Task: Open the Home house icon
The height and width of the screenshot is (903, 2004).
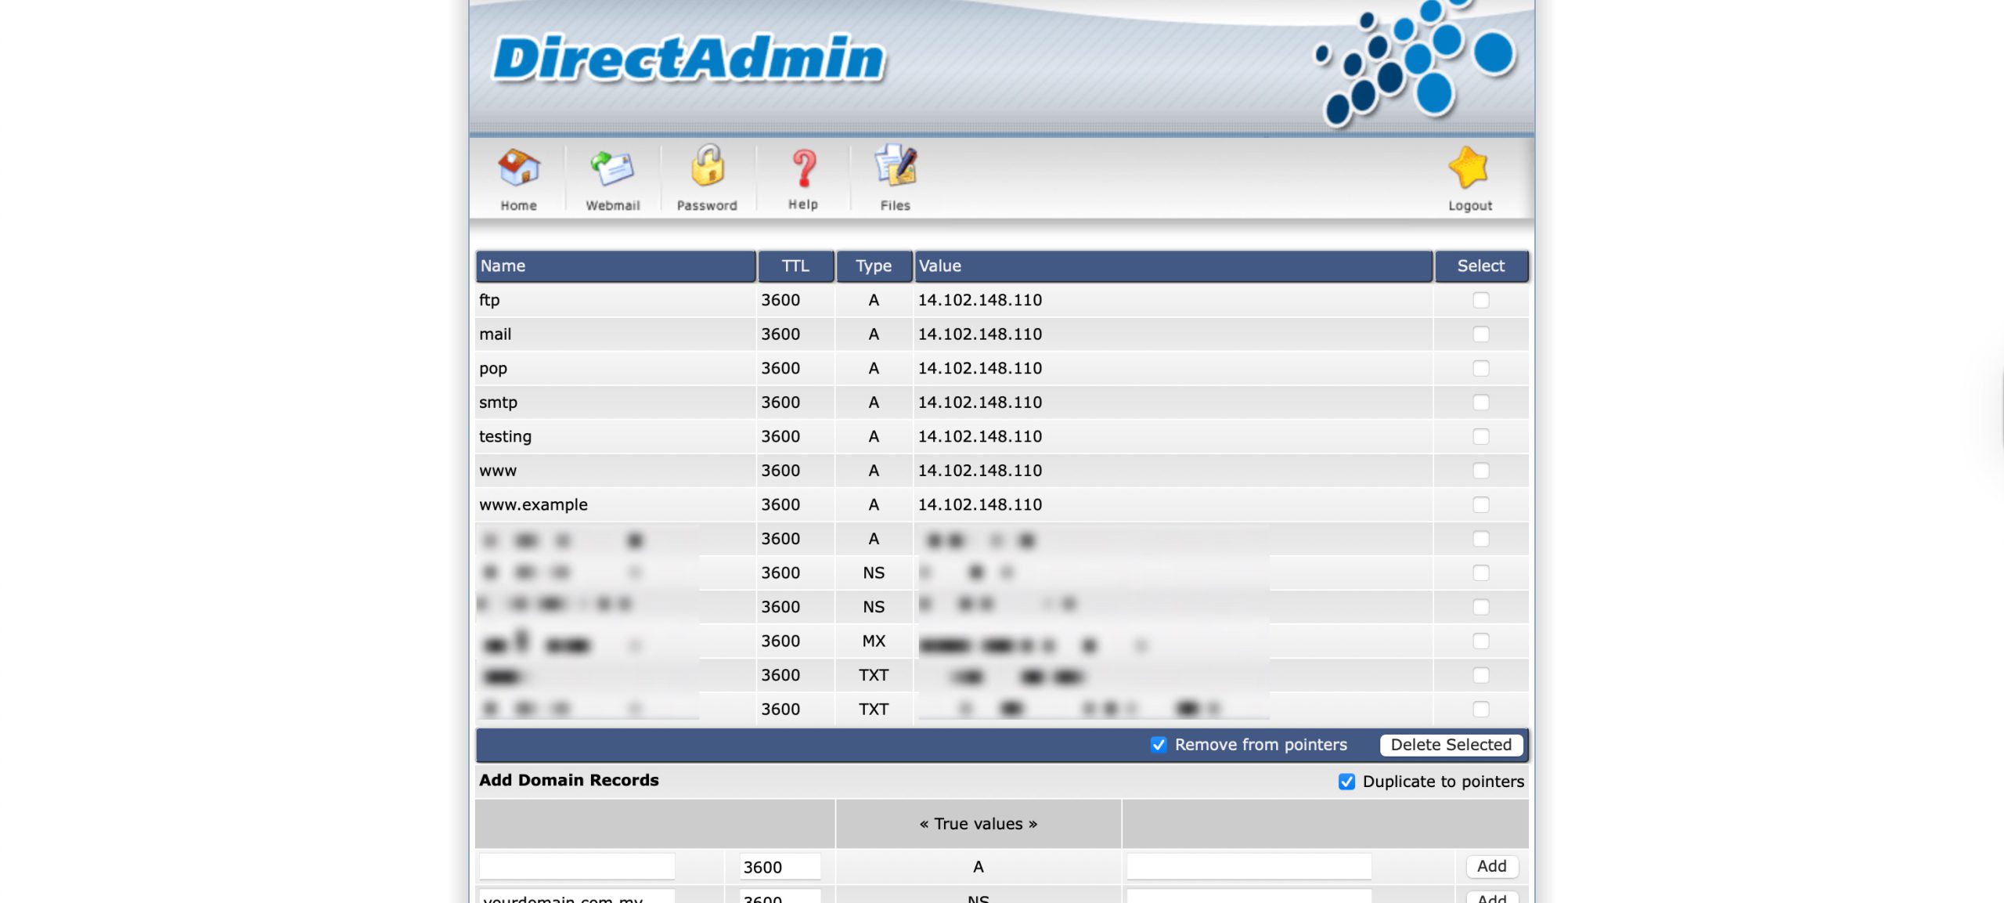Action: click(x=518, y=168)
